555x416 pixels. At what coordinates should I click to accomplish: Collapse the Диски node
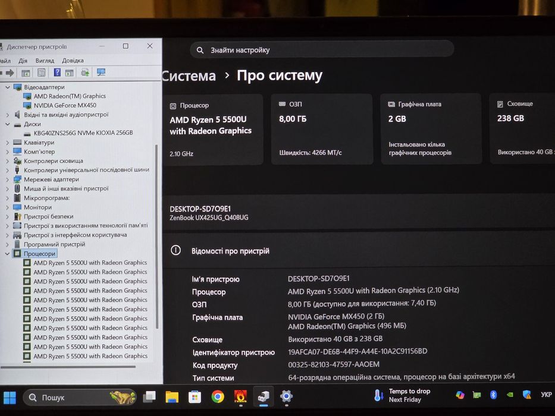click(7, 124)
